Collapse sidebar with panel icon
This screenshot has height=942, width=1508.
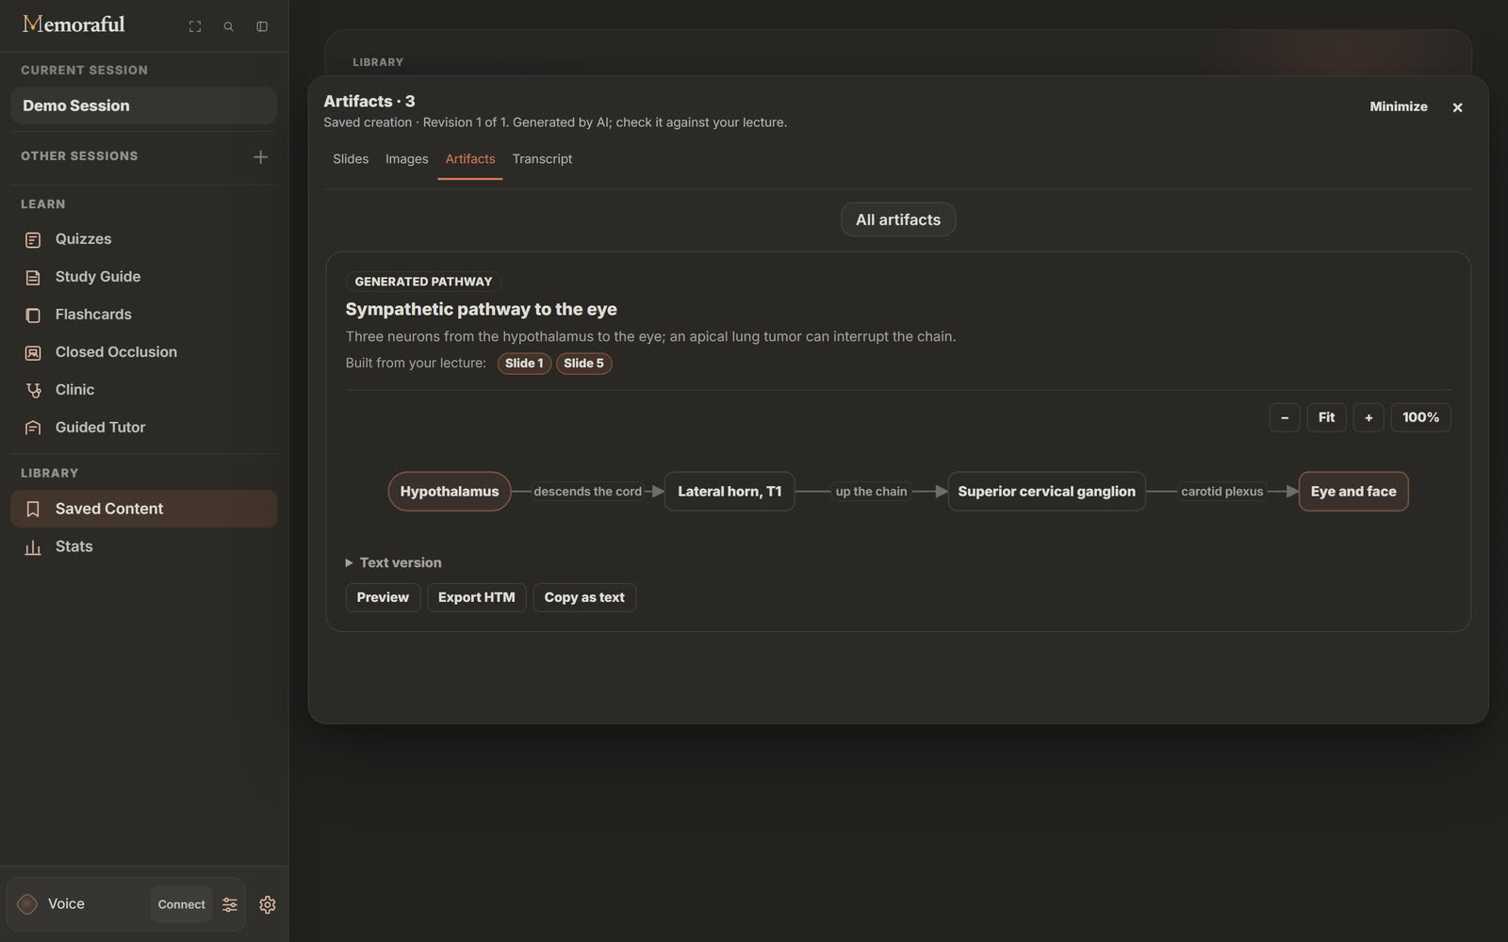262,26
